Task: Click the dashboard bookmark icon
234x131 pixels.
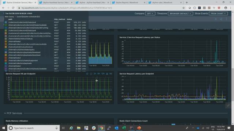Action: [x=216, y=19]
